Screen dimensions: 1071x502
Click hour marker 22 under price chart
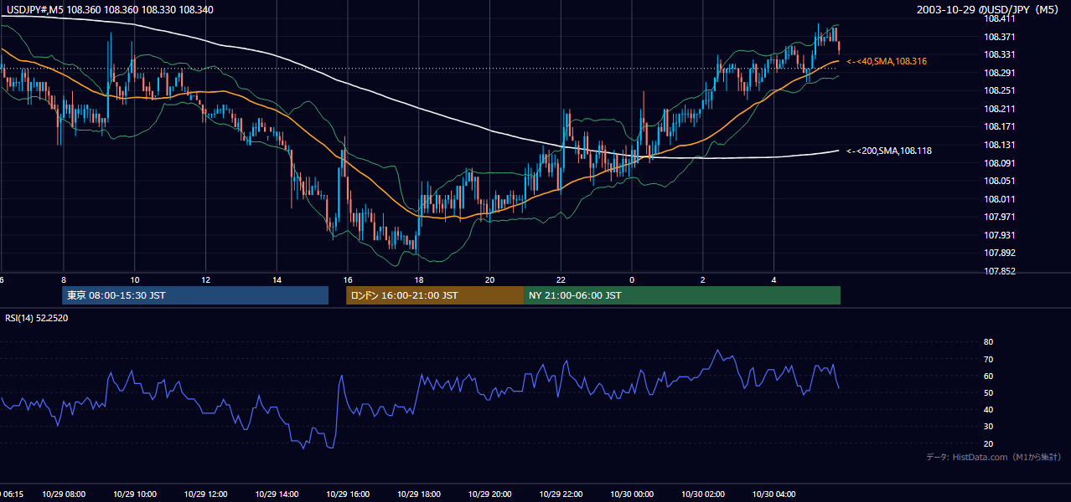(561, 280)
